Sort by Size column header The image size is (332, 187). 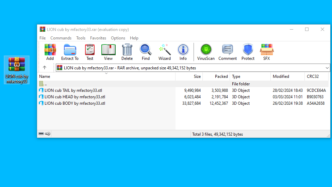click(189, 76)
